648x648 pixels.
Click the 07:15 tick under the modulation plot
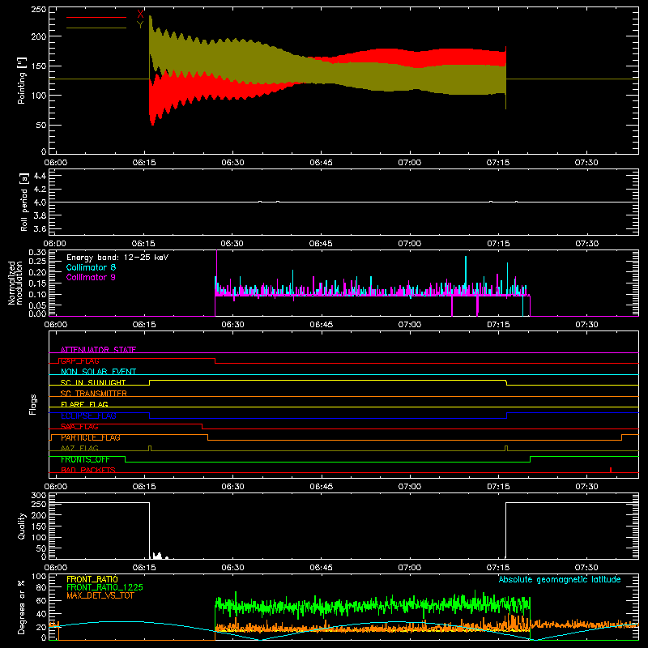(498, 325)
